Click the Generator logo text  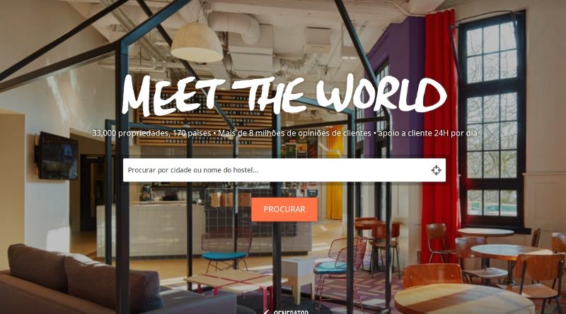point(291,312)
